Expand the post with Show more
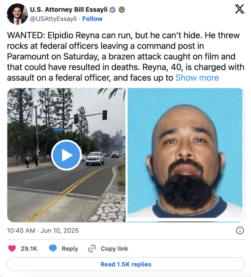This screenshot has width=251, height=277. [197, 78]
